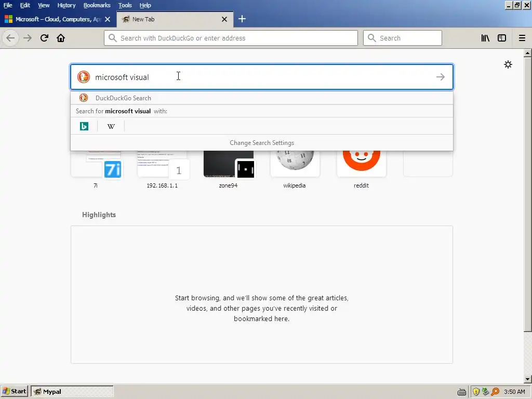Open the Tools menu
Screen dimensions: 532x399
point(125,5)
